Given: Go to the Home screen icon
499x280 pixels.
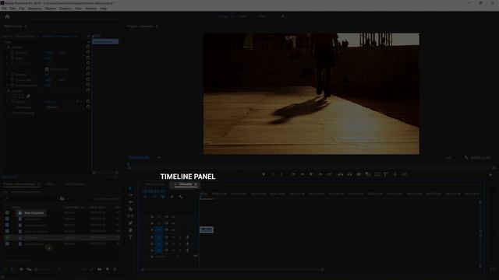Looking at the screenshot, I should (x=7, y=16).
